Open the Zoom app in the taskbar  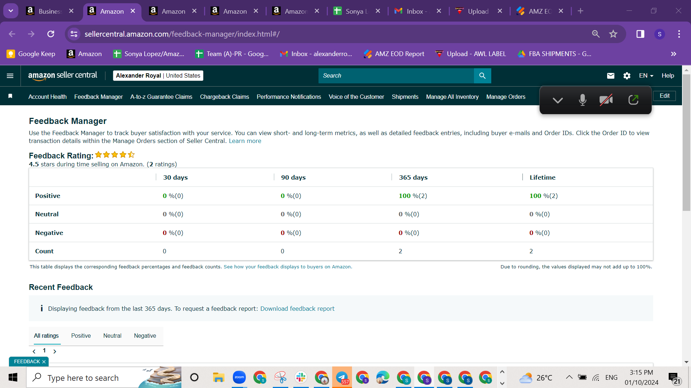(239, 378)
